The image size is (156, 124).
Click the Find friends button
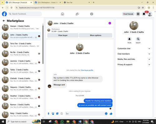[x=128, y=14]
